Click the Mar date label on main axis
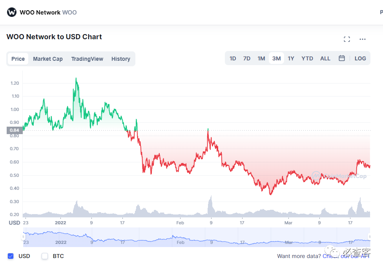 pos(288,223)
